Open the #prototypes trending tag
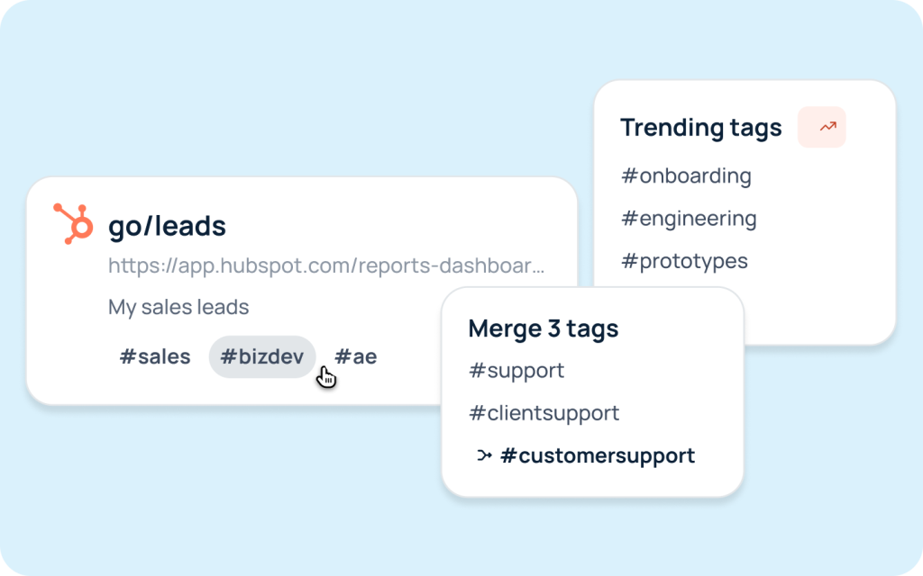This screenshot has height=576, width=923. point(684,262)
